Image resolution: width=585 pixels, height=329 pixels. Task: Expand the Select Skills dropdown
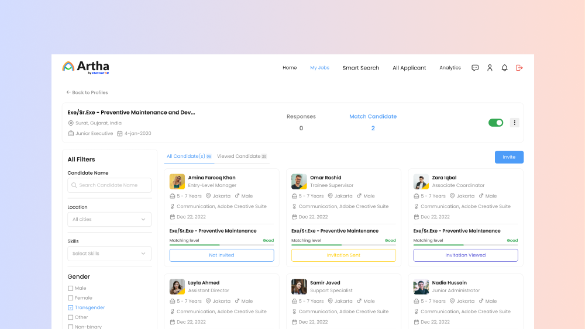(x=109, y=254)
